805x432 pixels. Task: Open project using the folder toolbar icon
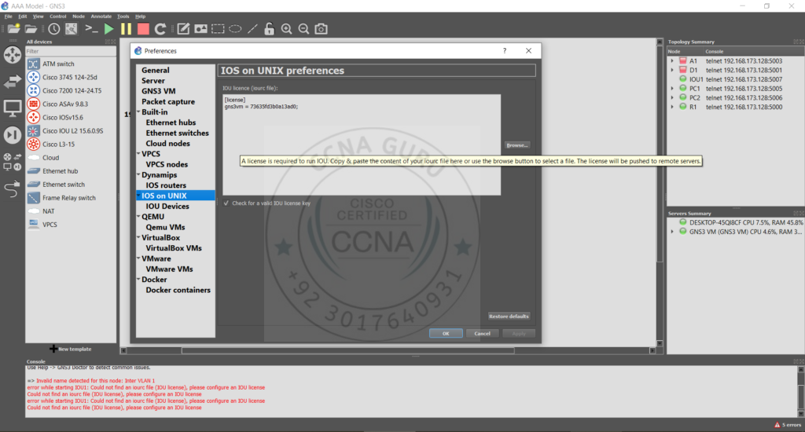tap(31, 29)
